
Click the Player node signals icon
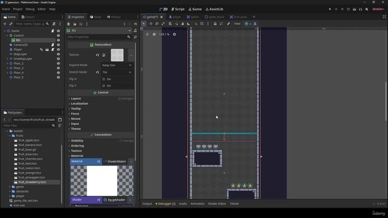click(41, 50)
